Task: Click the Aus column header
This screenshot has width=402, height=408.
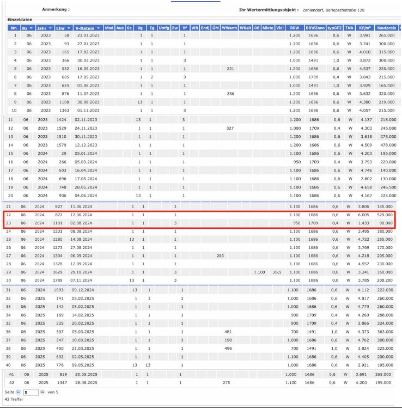Action: coord(120,28)
